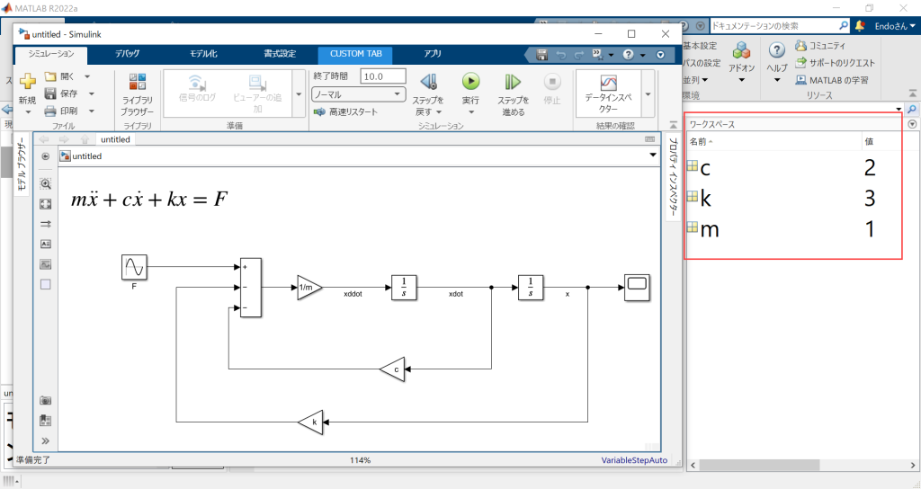Click the zoom tool in canvas palette
The height and width of the screenshot is (489, 921).
(x=46, y=183)
